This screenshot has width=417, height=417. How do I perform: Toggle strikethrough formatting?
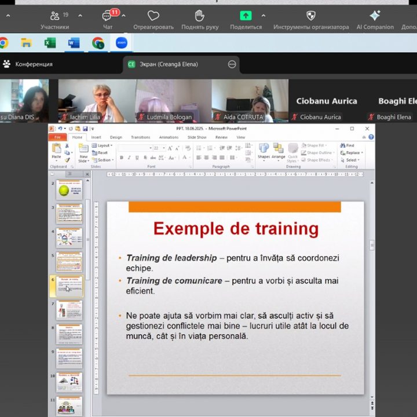point(153,158)
